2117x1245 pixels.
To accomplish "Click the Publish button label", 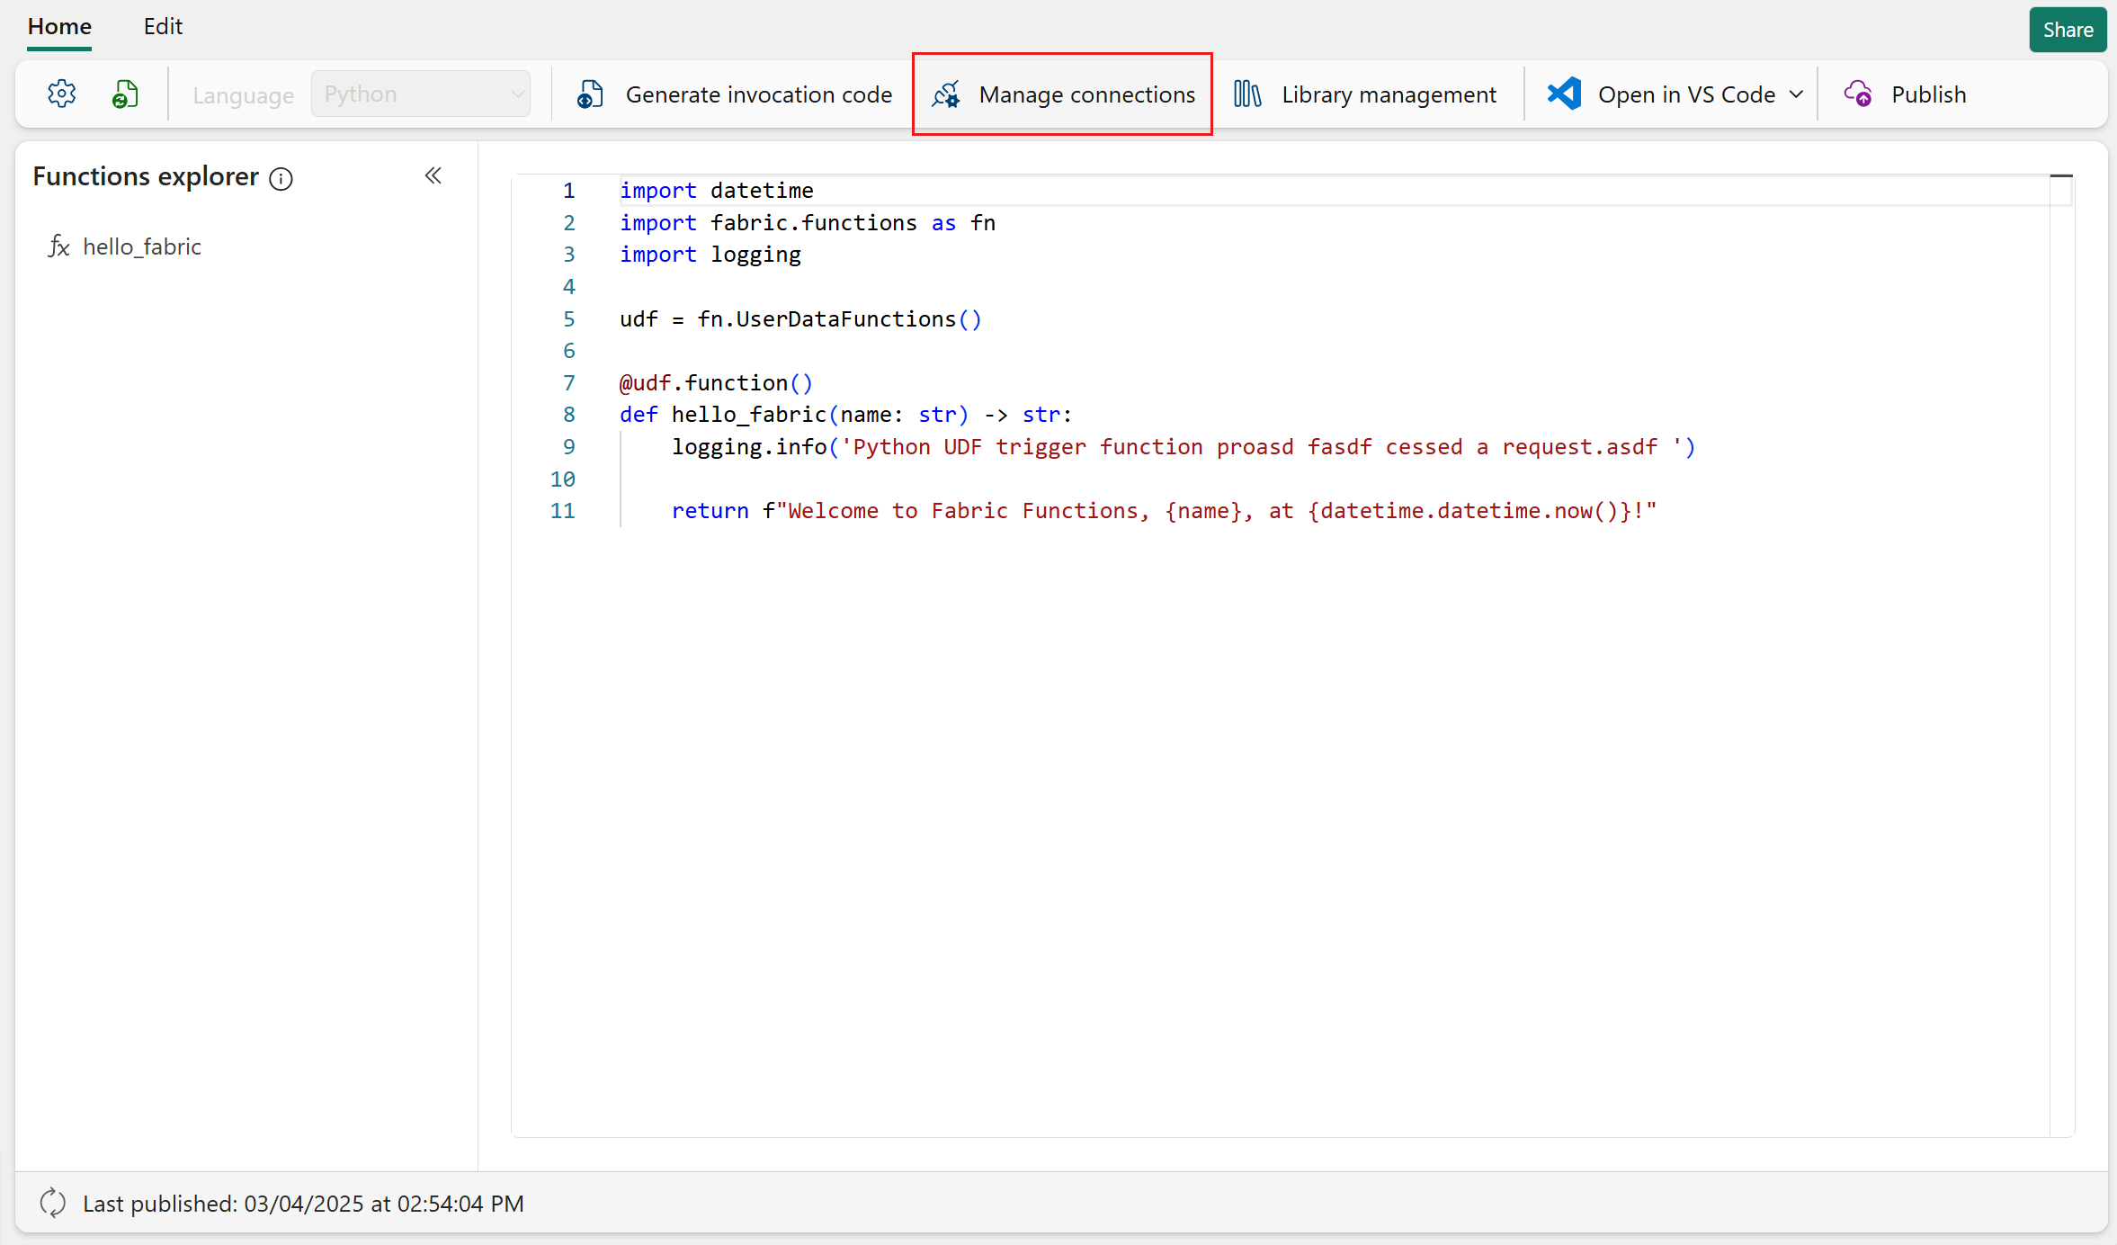I will pos(1928,94).
